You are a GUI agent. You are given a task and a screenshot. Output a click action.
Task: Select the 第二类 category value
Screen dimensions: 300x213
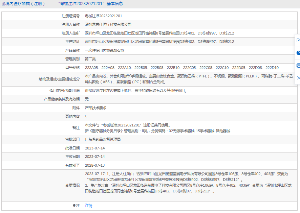pyautogui.click(x=90, y=59)
